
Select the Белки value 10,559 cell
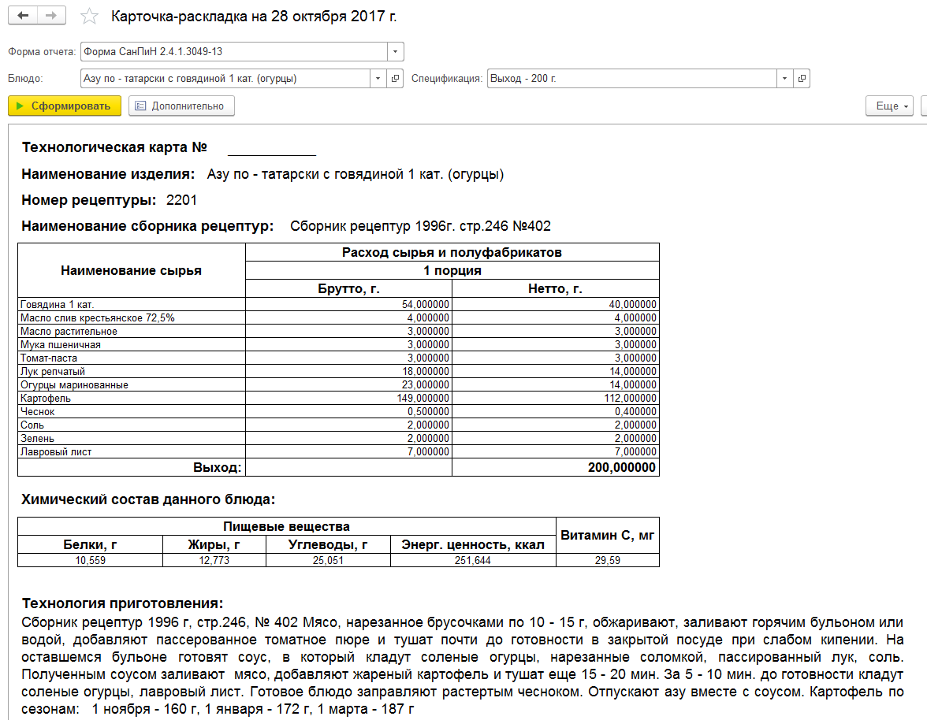point(91,560)
